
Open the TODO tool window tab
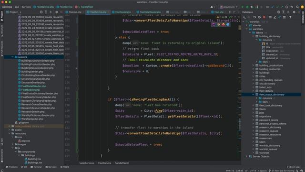click(65, 167)
